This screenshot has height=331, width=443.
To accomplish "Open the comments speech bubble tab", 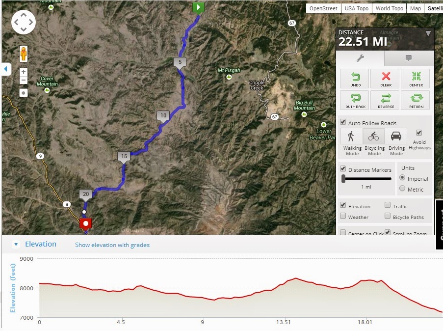I will tap(408, 58).
